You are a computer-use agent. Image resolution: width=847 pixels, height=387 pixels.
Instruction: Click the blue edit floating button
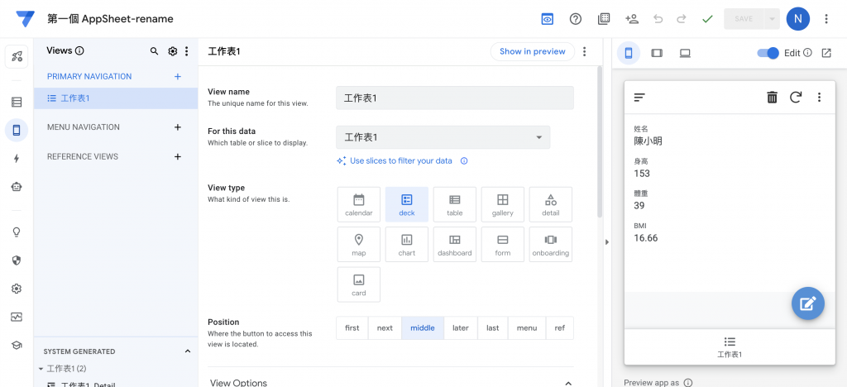(807, 303)
